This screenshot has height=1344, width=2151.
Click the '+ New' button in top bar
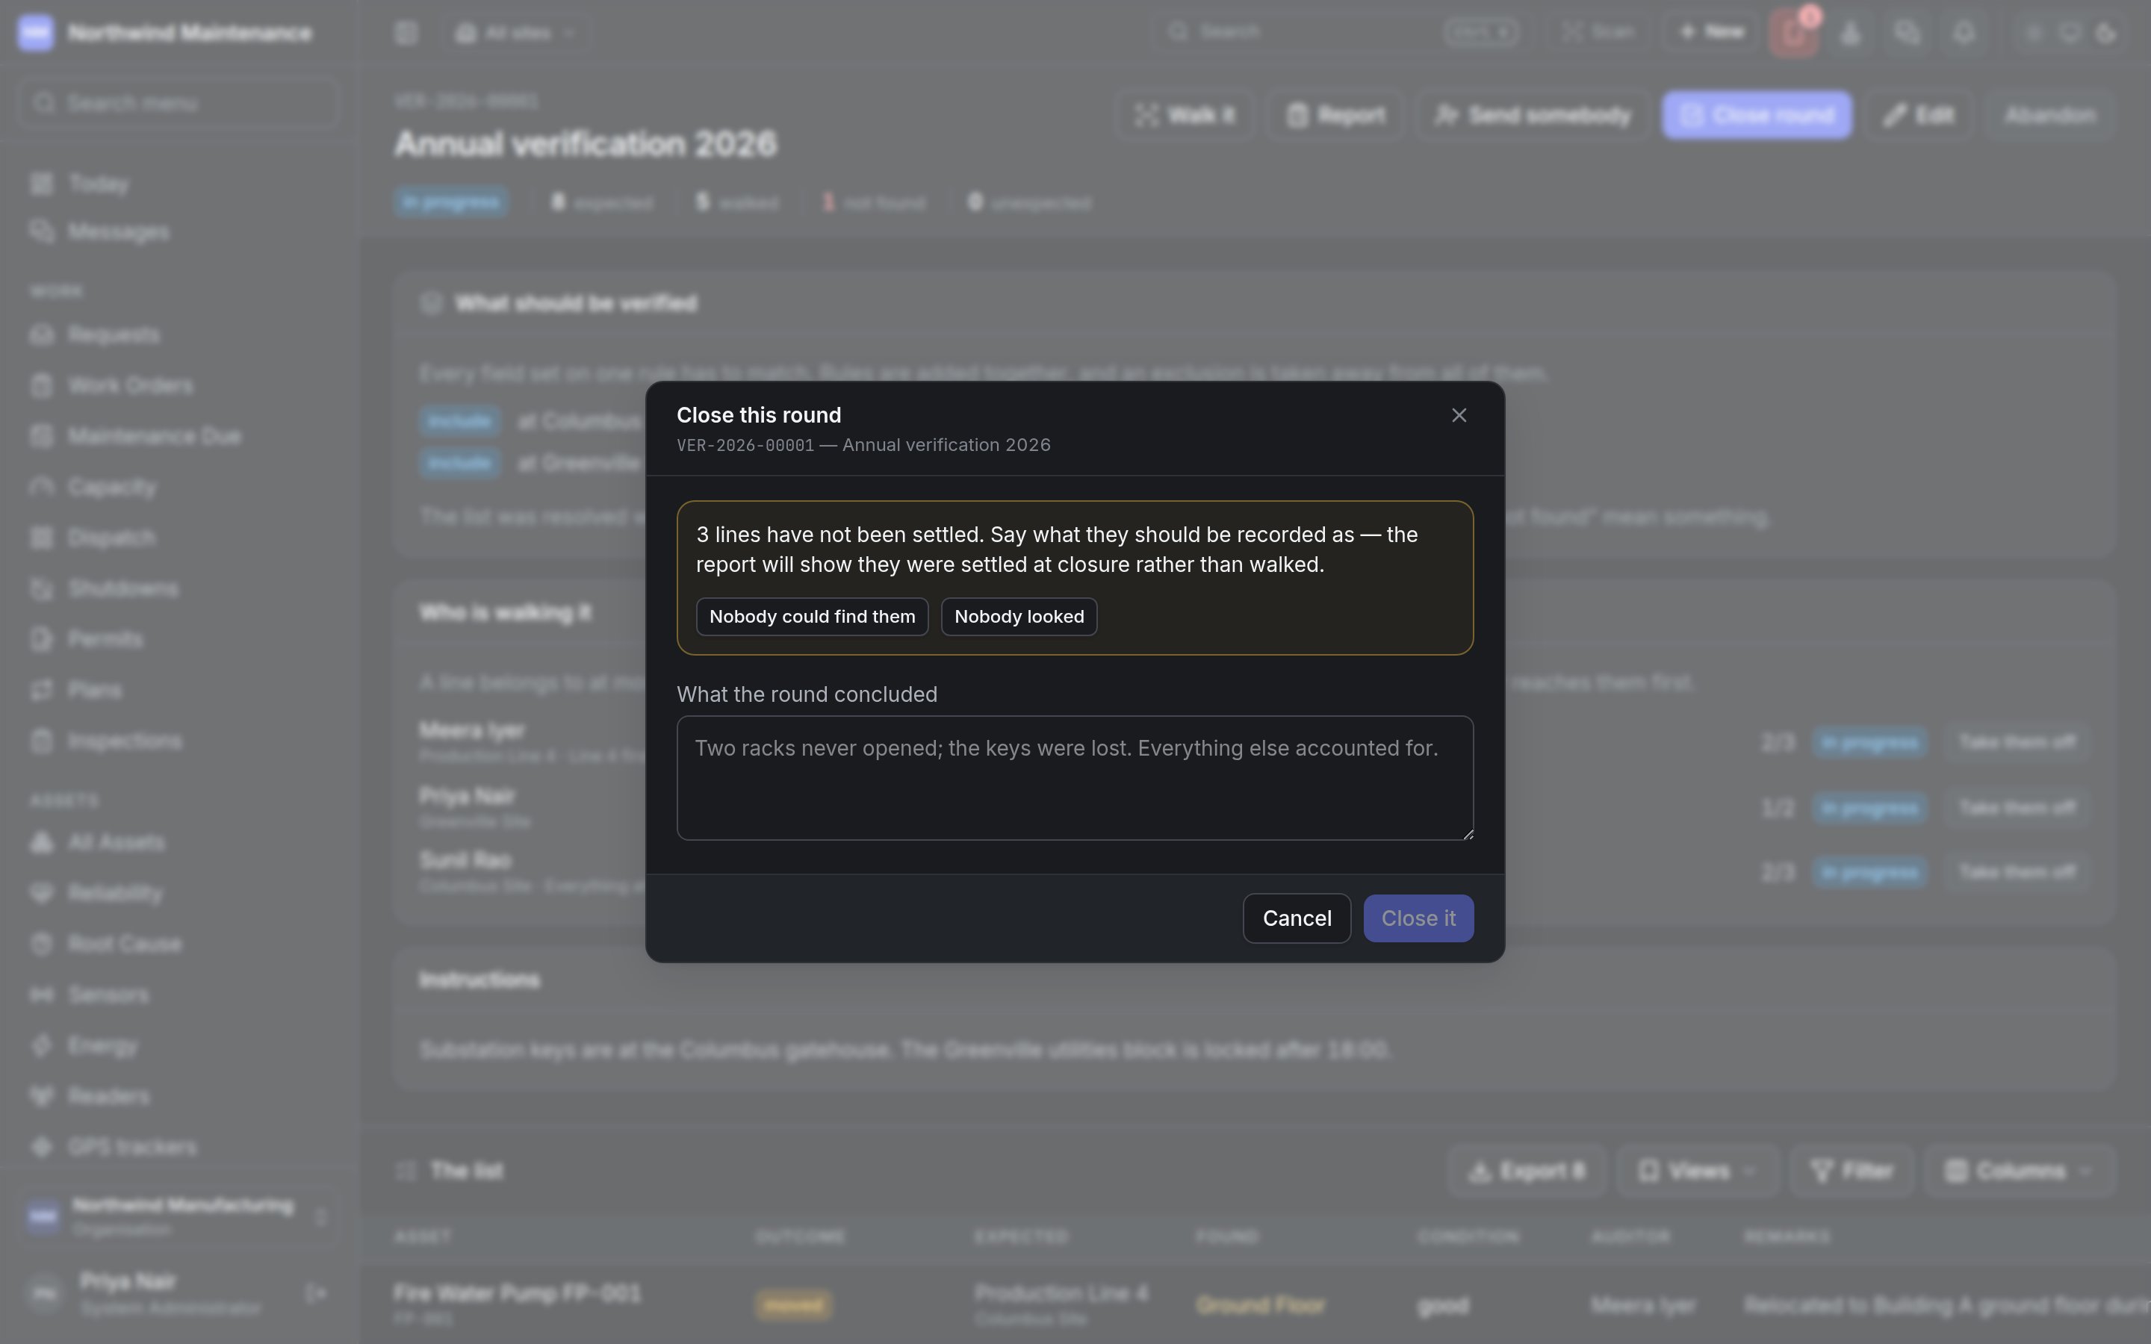pos(1711,32)
